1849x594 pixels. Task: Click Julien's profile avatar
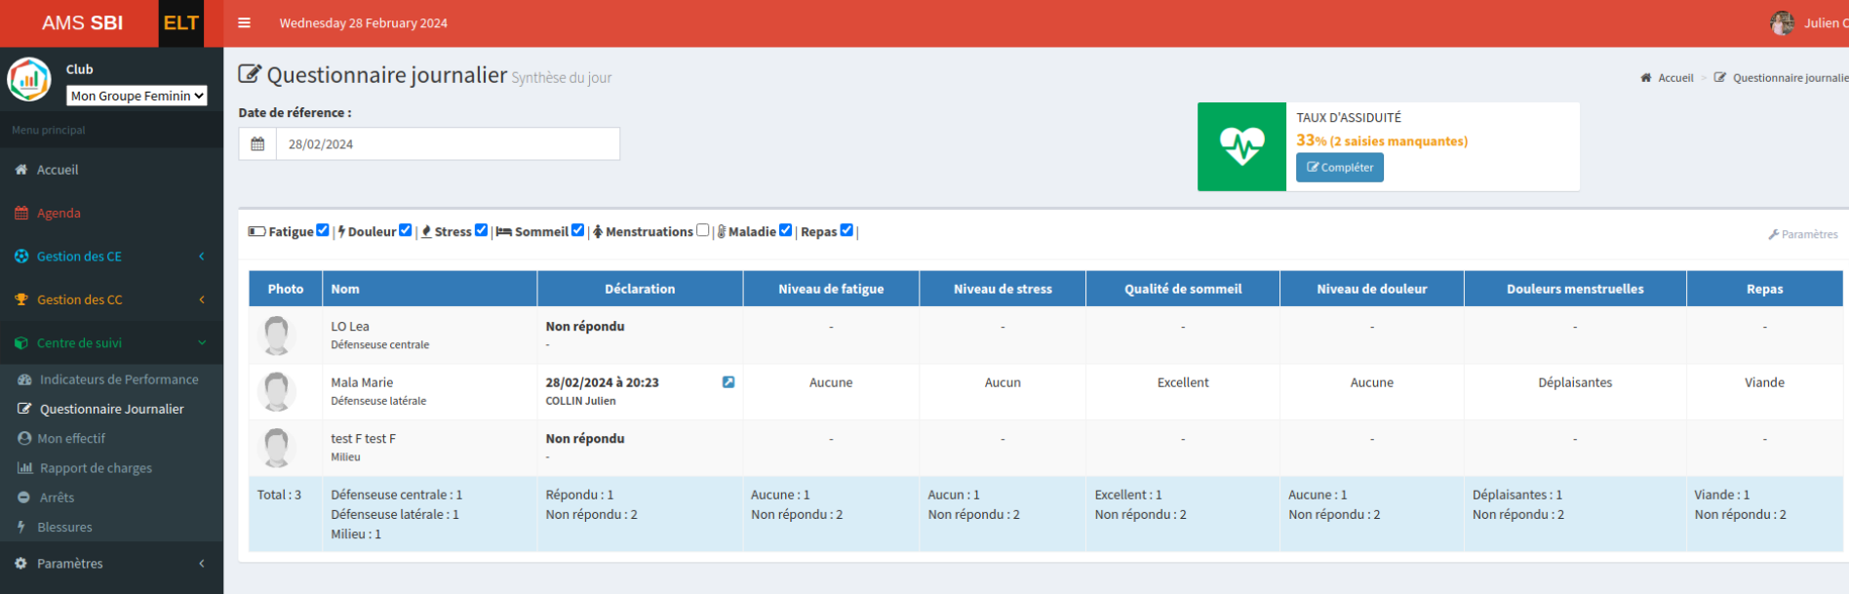[1783, 22]
